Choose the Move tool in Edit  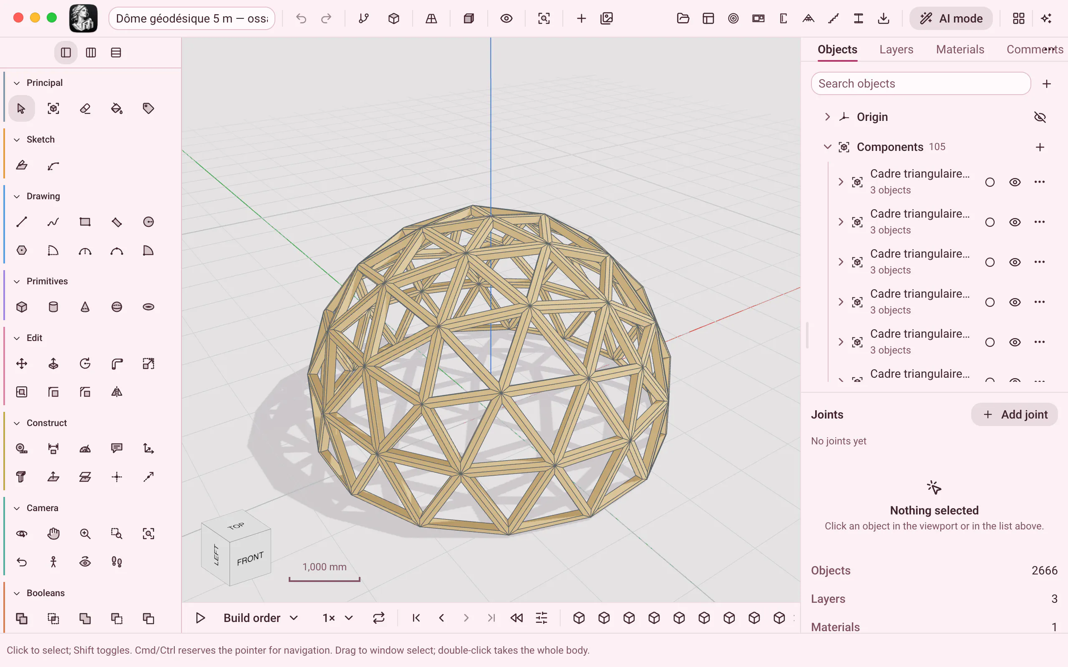pyautogui.click(x=21, y=364)
